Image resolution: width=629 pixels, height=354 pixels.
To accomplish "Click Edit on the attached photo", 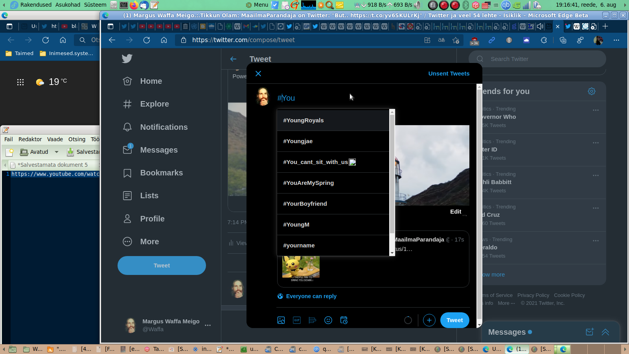I will 456,212.
